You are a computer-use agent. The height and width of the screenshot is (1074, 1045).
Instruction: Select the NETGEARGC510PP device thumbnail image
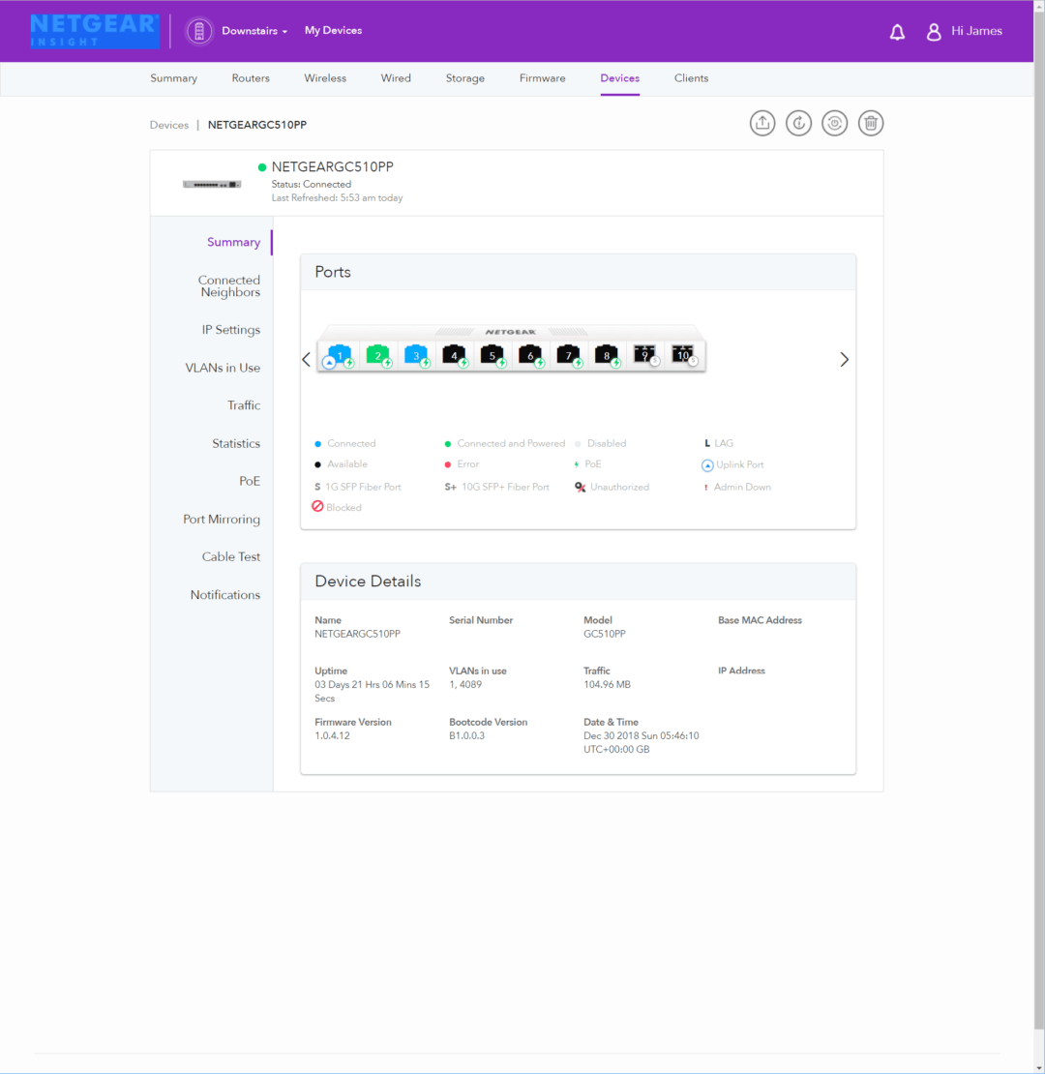point(211,182)
